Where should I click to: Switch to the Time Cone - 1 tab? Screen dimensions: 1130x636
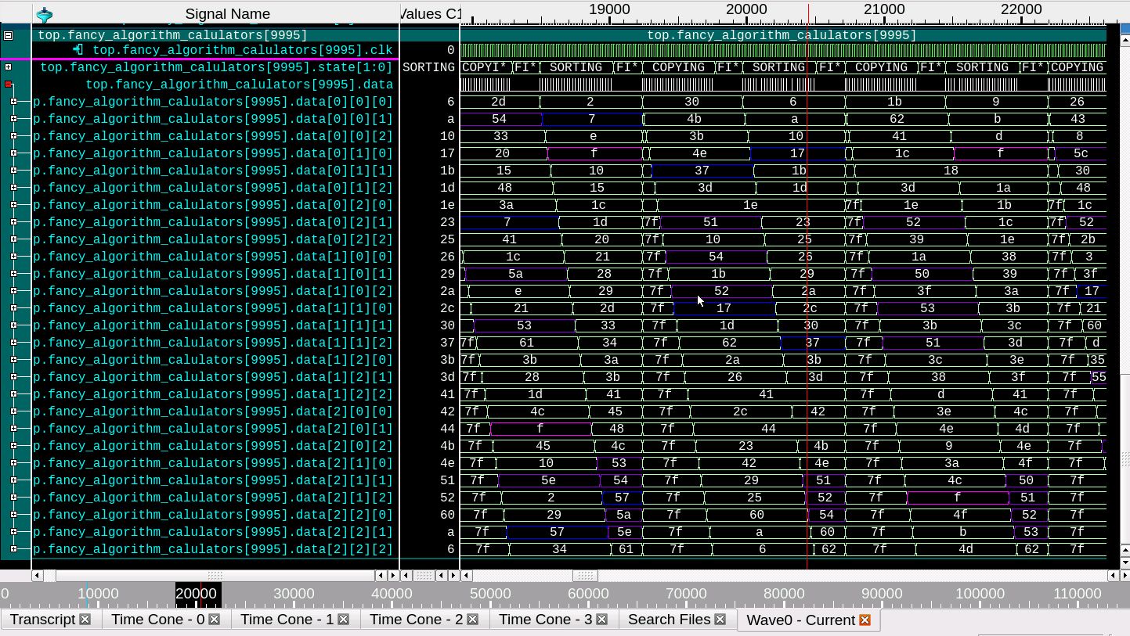pyautogui.click(x=287, y=620)
